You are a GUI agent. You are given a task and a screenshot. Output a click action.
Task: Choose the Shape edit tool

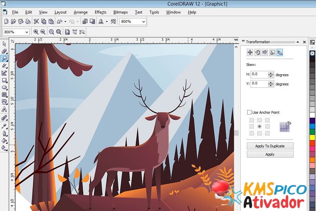tap(4, 51)
